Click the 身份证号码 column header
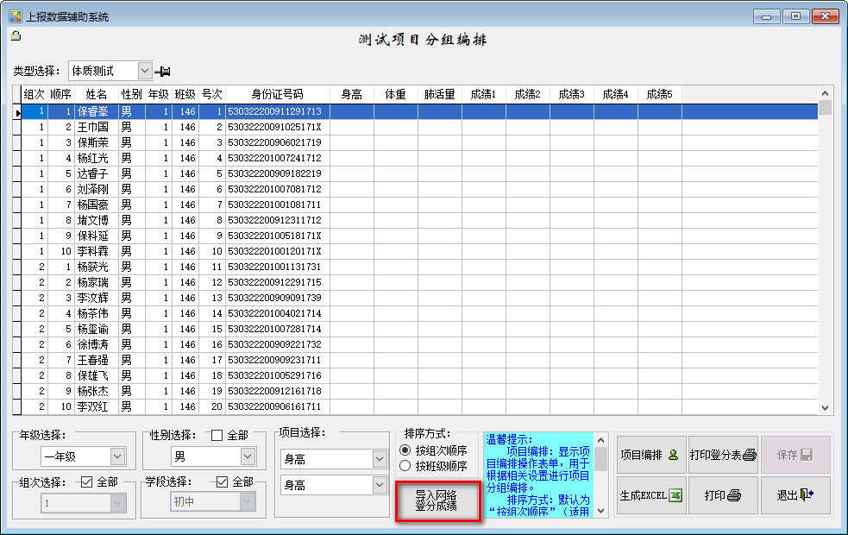Viewport: 848px width, 535px height. point(277,94)
